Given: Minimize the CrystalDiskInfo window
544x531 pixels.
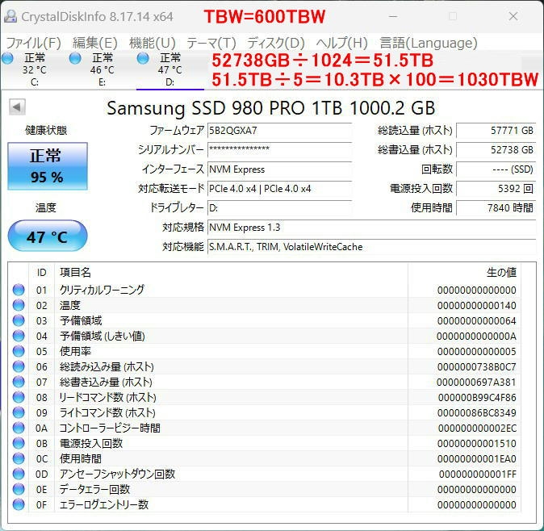Looking at the screenshot, I should pyautogui.click(x=393, y=16).
